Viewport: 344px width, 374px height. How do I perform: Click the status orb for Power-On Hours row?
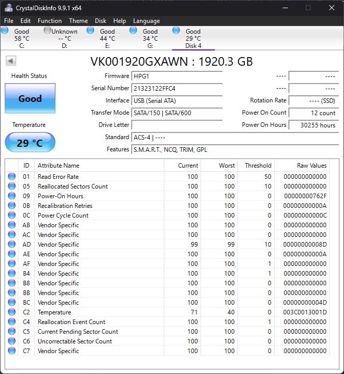tap(12, 196)
